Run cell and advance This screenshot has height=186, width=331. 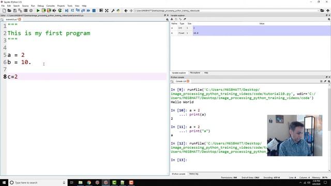[x=49, y=10]
